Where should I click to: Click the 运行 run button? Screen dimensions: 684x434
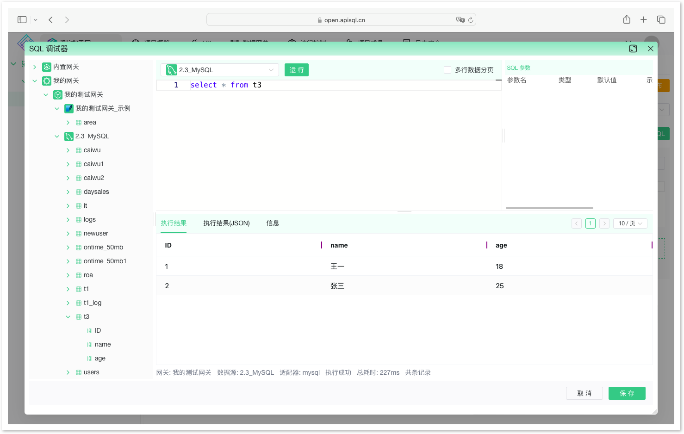pos(297,70)
